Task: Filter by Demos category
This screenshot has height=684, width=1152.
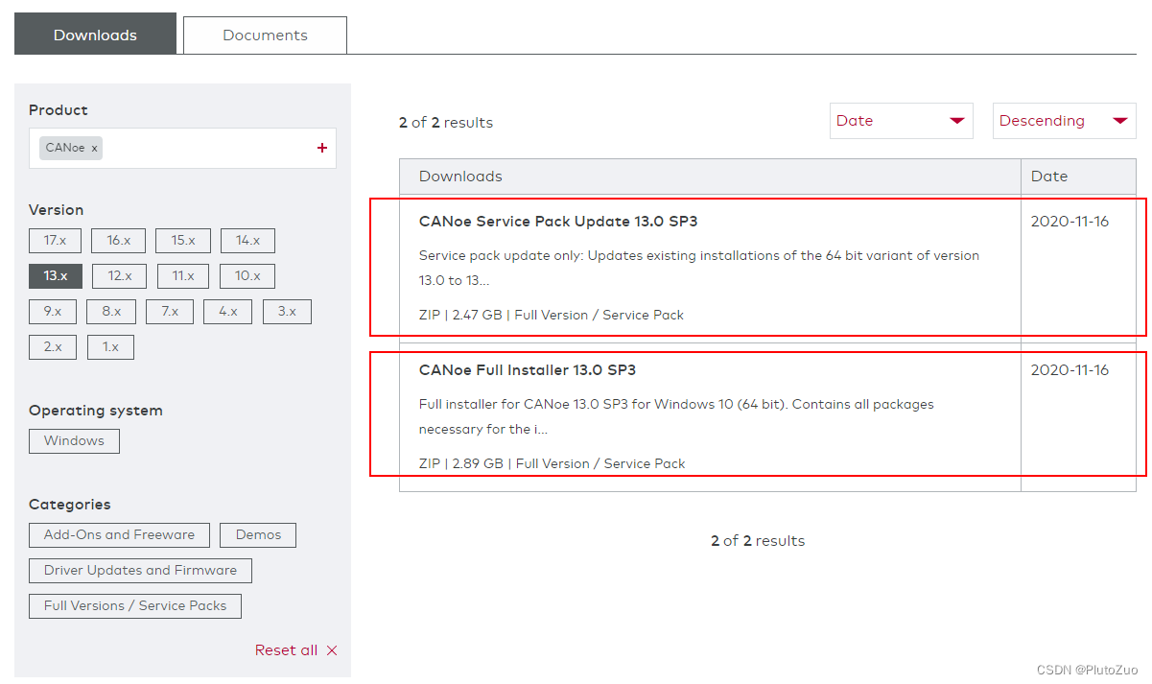Action: tap(258, 535)
